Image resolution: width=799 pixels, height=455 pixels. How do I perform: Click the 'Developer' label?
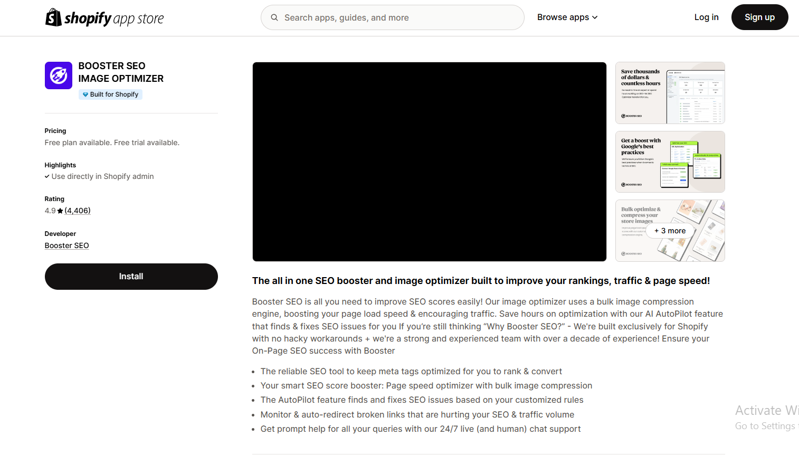click(x=60, y=234)
